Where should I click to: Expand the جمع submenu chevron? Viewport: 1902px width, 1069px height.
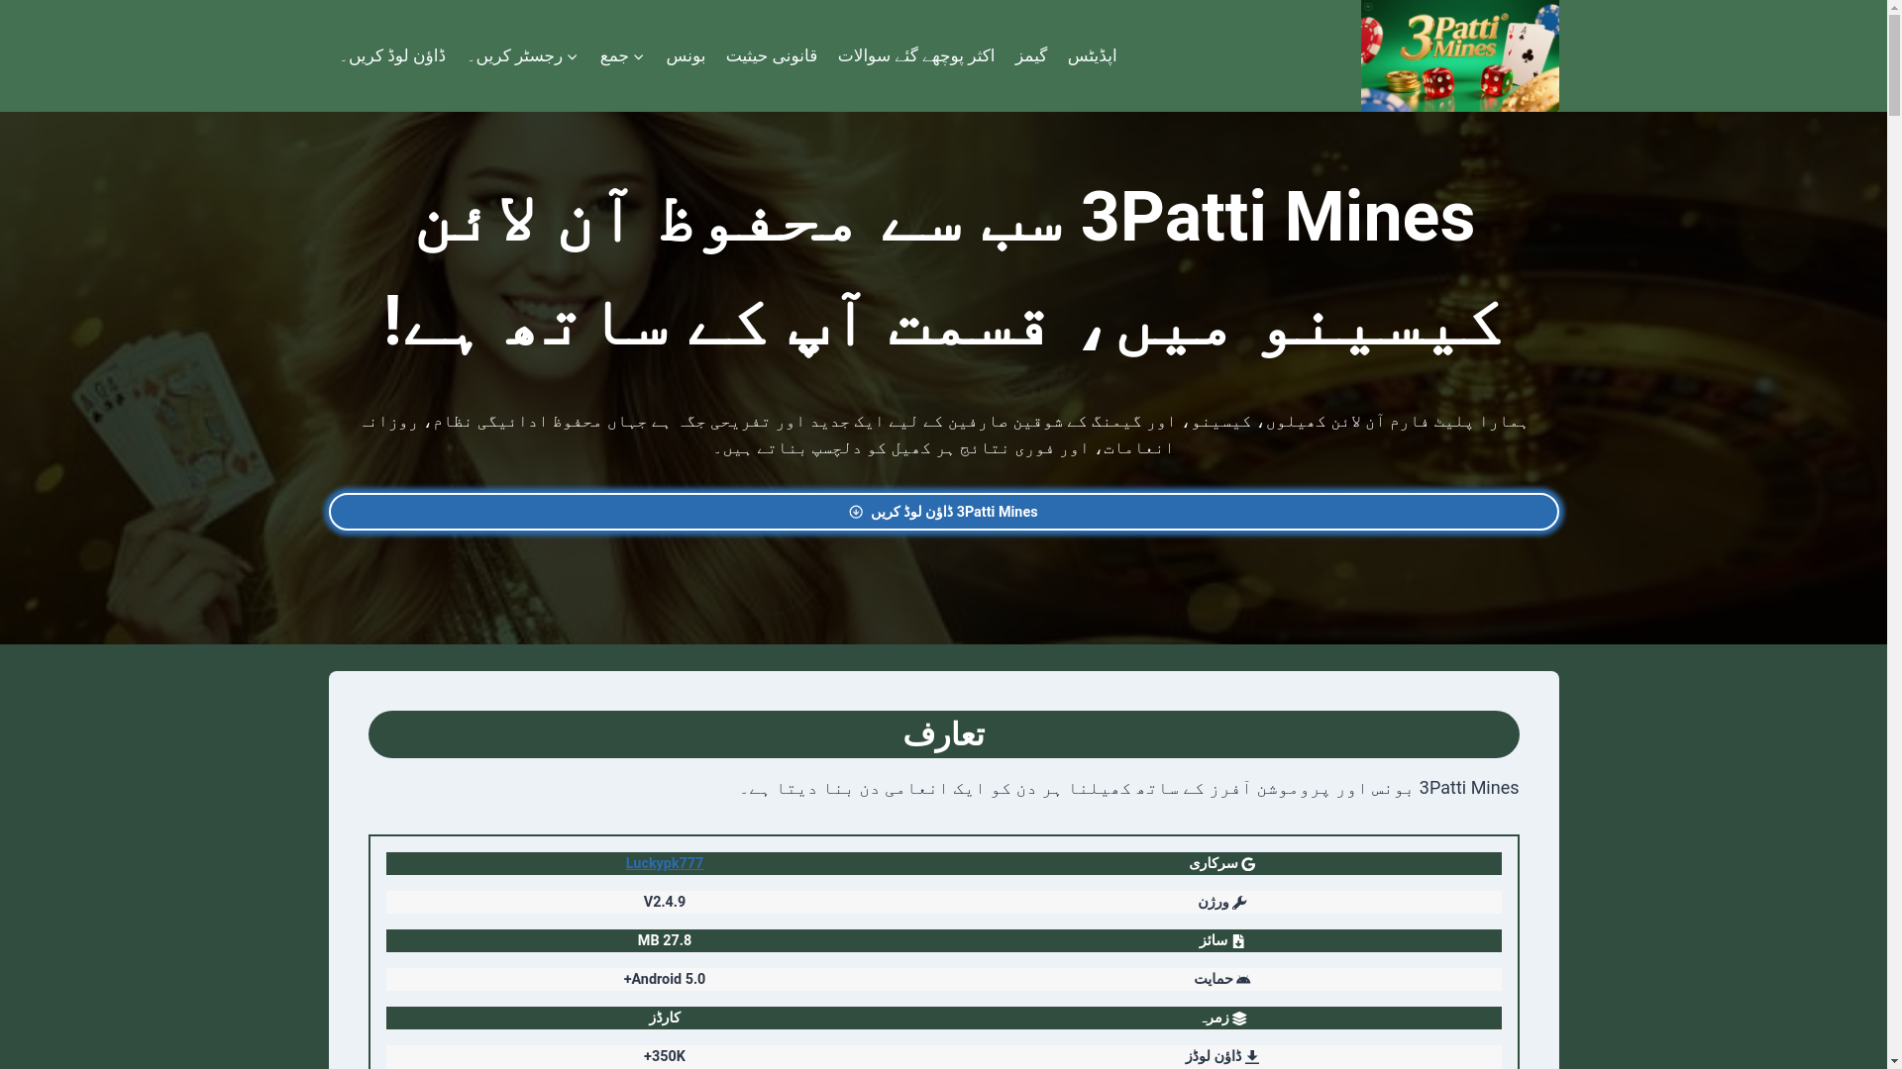click(638, 57)
